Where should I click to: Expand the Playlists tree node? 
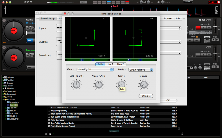pyautogui.click(x=3, y=89)
